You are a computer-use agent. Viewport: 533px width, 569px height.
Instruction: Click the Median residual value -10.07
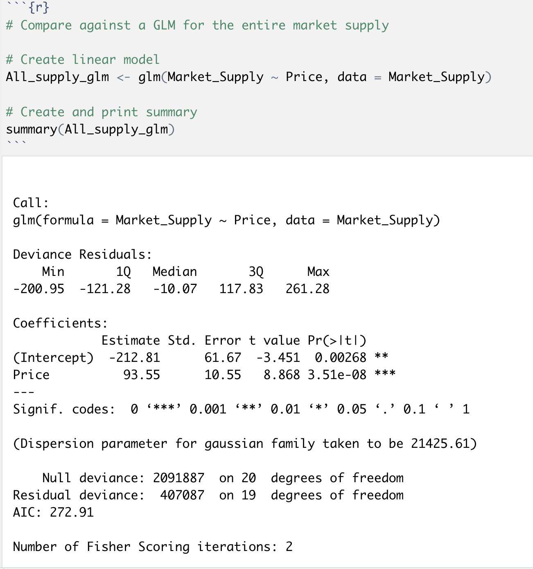click(x=175, y=289)
